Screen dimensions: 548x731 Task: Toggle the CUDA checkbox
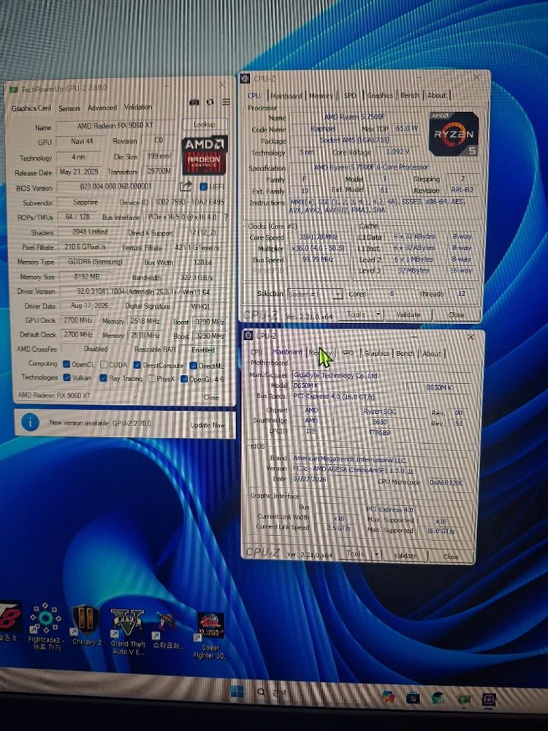pos(104,365)
